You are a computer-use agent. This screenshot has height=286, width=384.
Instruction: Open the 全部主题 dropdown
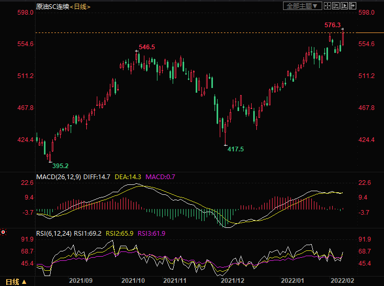[302, 6]
